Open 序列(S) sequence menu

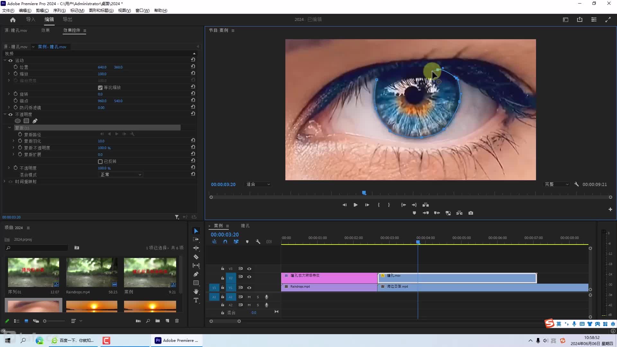coord(59,10)
